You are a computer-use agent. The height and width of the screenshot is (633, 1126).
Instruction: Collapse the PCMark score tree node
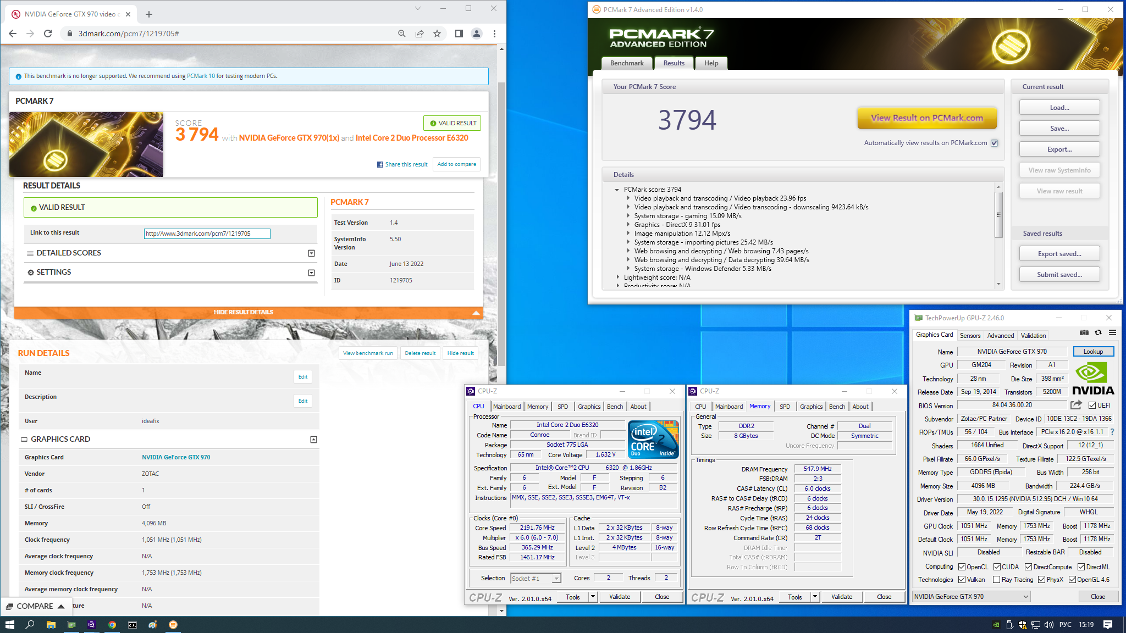(x=617, y=190)
